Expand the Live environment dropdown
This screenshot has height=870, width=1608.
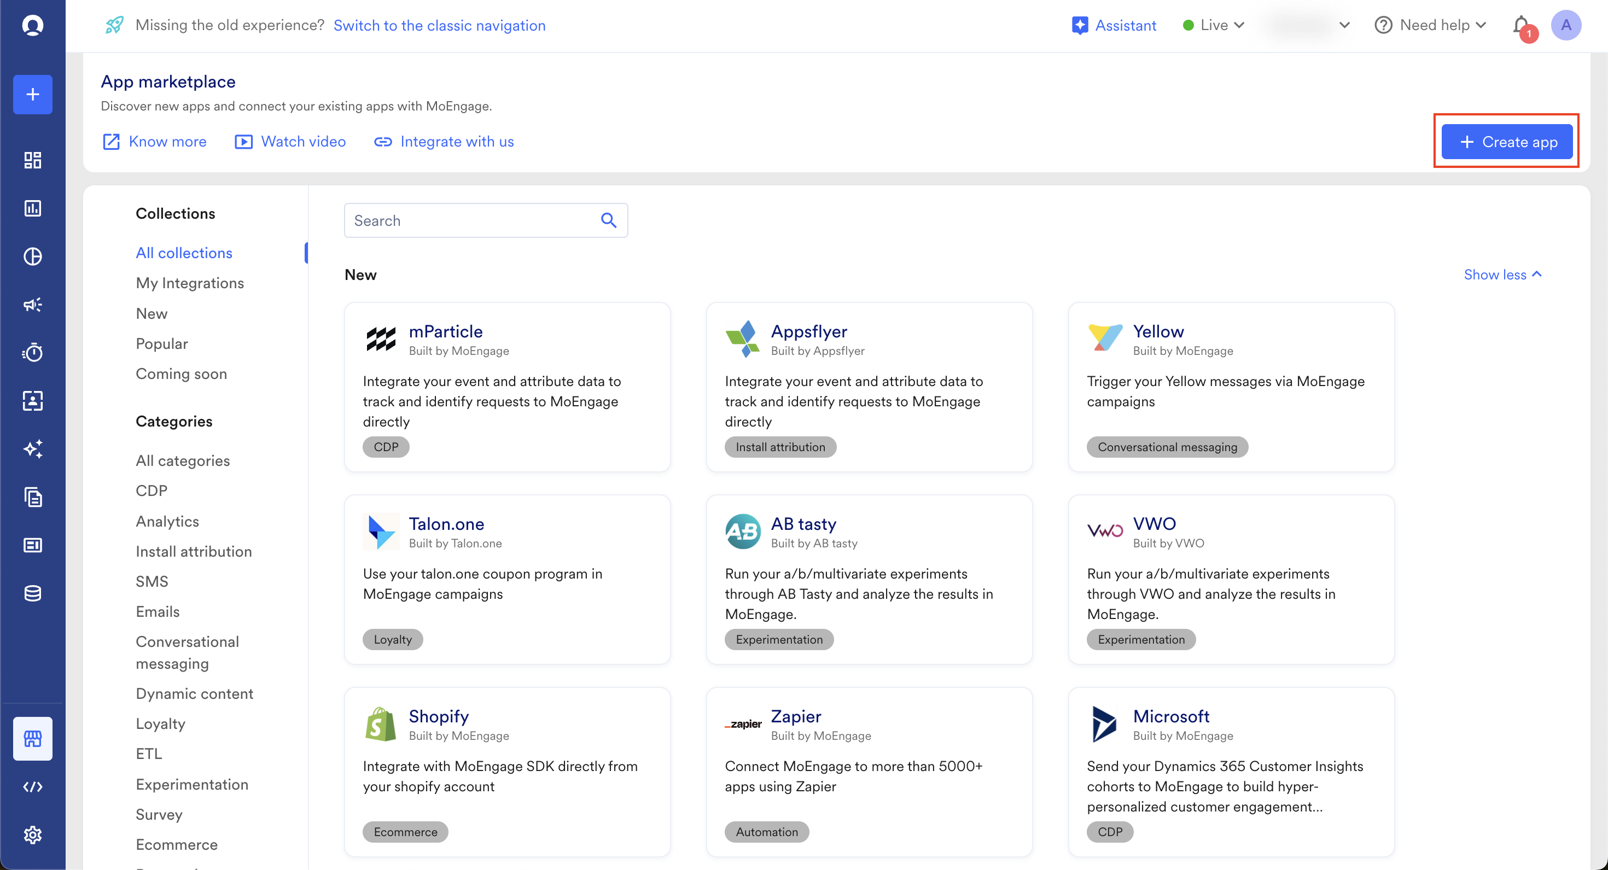[x=1214, y=25]
